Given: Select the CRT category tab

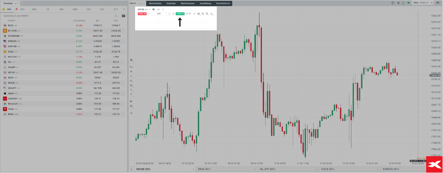Looking at the screenshot, I should coord(89,9).
